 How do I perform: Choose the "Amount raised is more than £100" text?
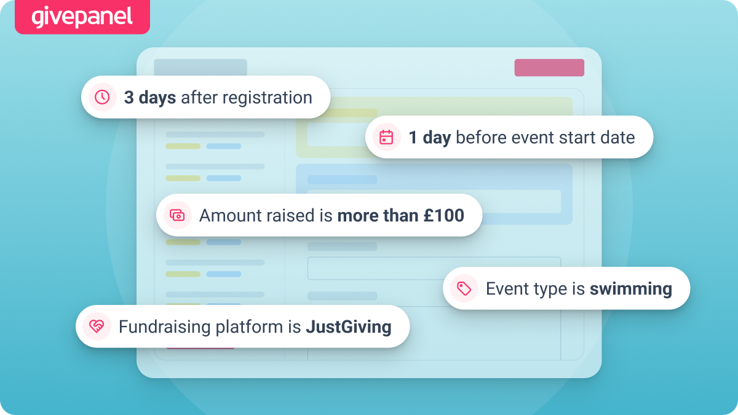coord(331,215)
